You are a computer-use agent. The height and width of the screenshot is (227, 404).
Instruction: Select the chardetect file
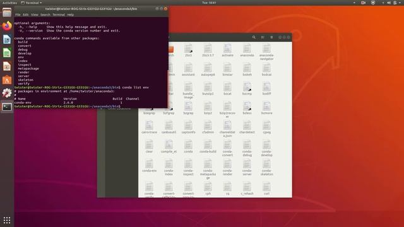[x=247, y=127]
